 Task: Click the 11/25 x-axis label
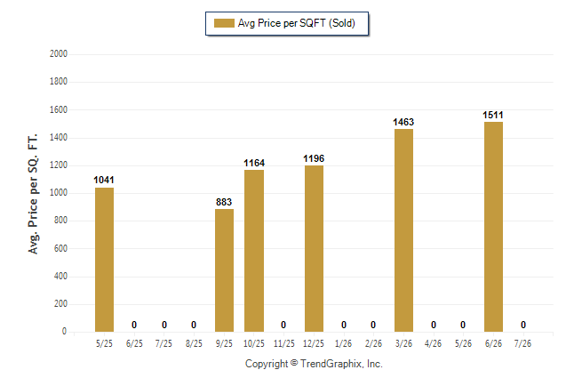(284, 343)
